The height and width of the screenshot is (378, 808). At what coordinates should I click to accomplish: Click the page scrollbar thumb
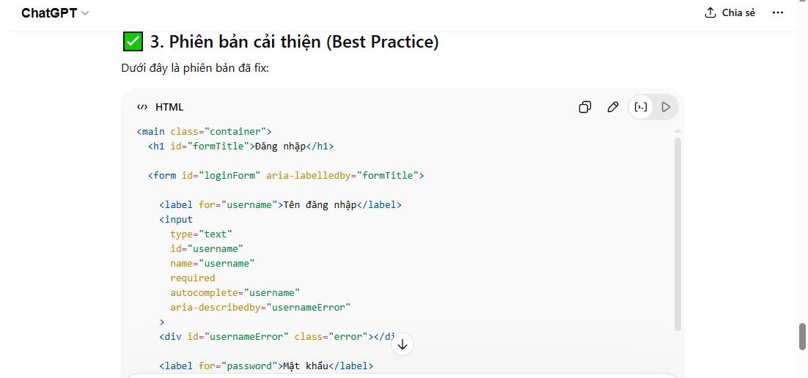[x=802, y=336]
